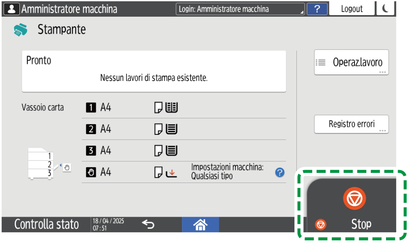This screenshot has height=245, width=412.
Task: Open help for Impostazioni macchina paper type
Action: coord(280,173)
